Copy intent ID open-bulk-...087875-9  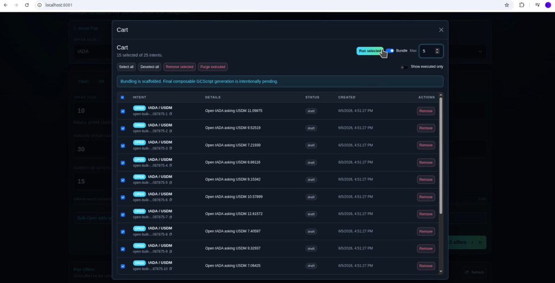click(170, 252)
